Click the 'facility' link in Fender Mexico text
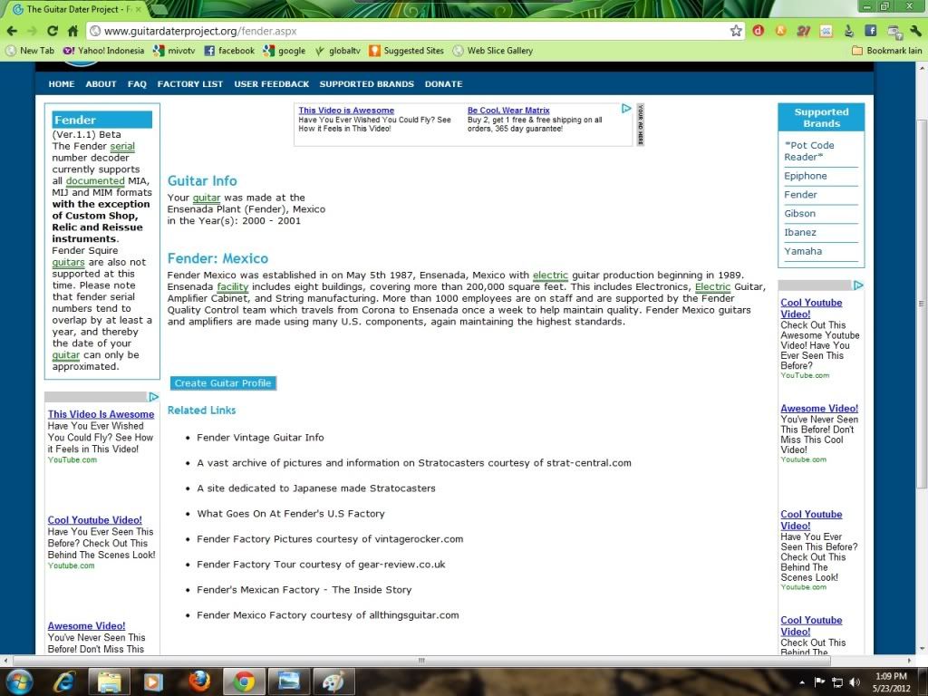928x696 pixels. [x=233, y=287]
